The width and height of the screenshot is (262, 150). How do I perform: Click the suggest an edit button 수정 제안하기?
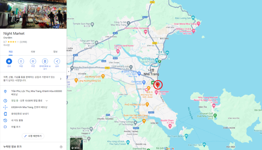33,136
